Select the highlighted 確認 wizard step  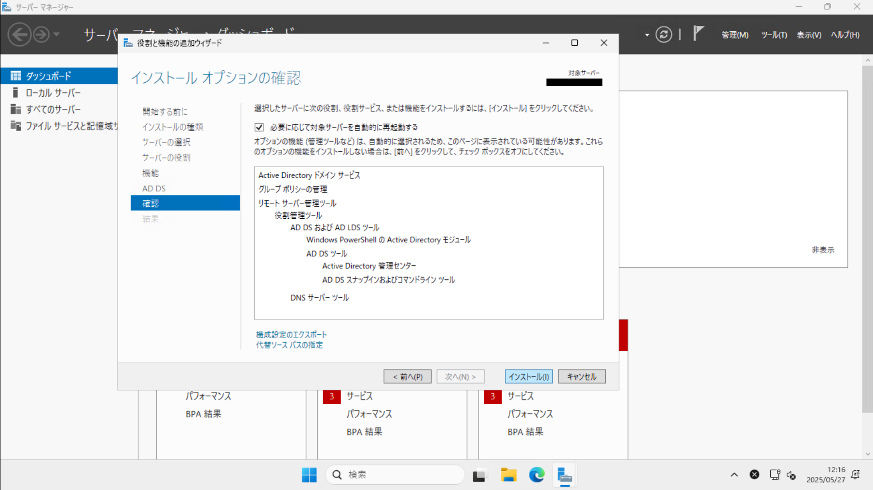(185, 203)
